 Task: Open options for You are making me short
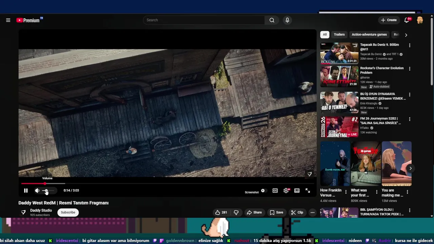tap(407, 192)
